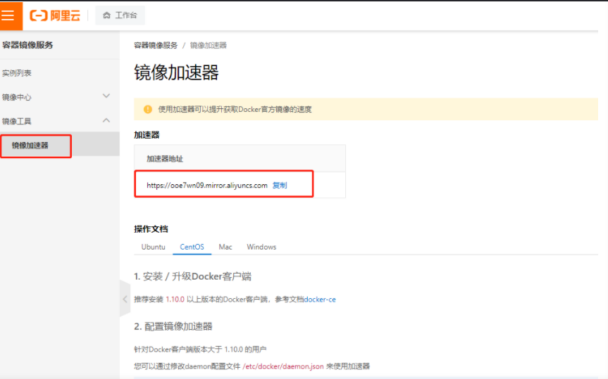Viewport: 608px width, 379px height.
Task: Click the 加速器地址 table header
Action: [165, 159]
